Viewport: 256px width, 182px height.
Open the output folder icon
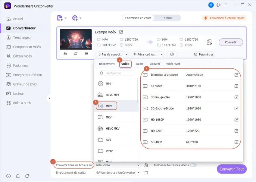pos(146,173)
